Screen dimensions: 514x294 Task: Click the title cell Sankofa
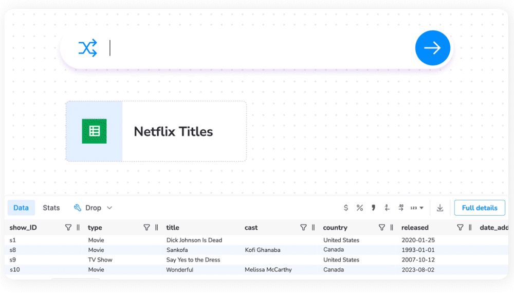(x=177, y=250)
